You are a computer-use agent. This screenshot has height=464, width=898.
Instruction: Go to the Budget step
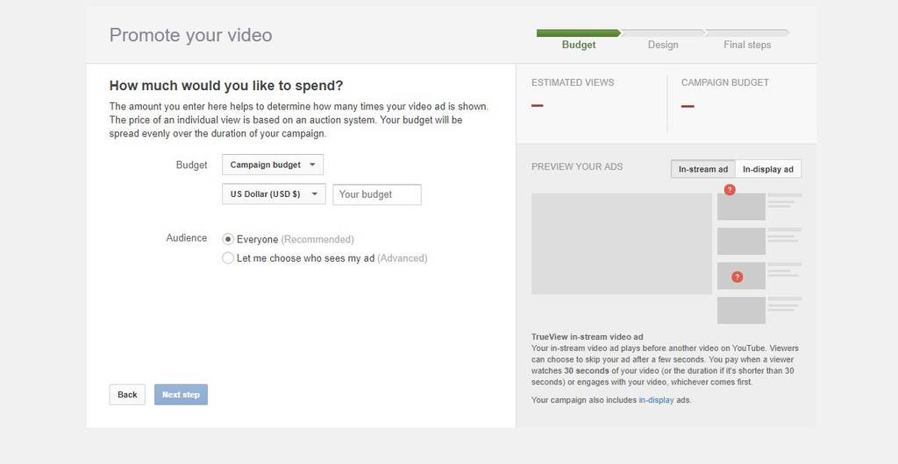579,45
